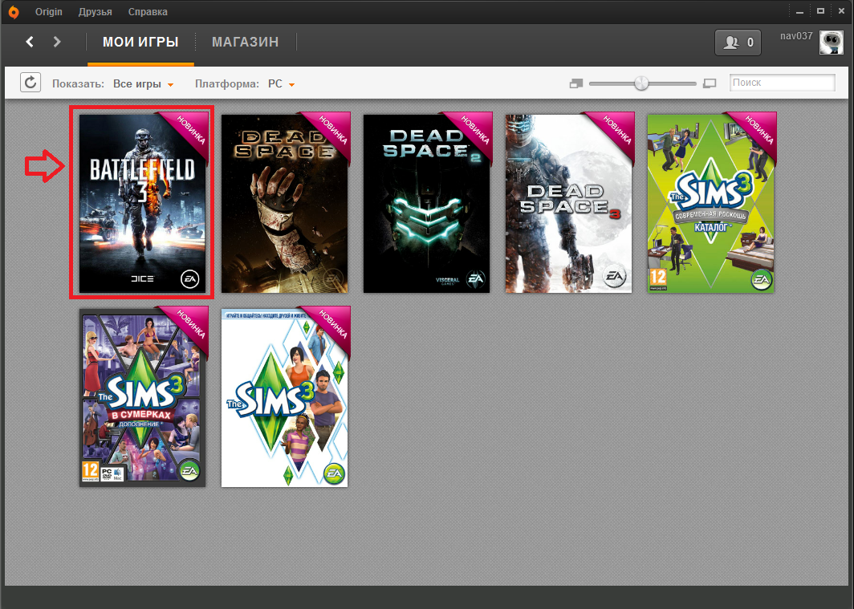Select Sims 3 Современная роскошь каталог cover
Image resolution: width=854 pixels, height=609 pixels.
coord(711,203)
